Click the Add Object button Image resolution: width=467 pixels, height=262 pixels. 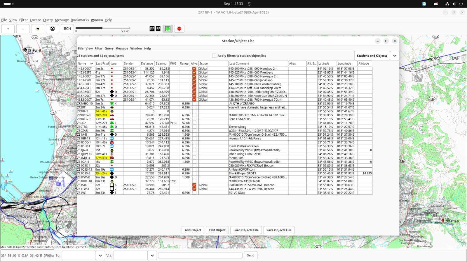tap(193, 230)
